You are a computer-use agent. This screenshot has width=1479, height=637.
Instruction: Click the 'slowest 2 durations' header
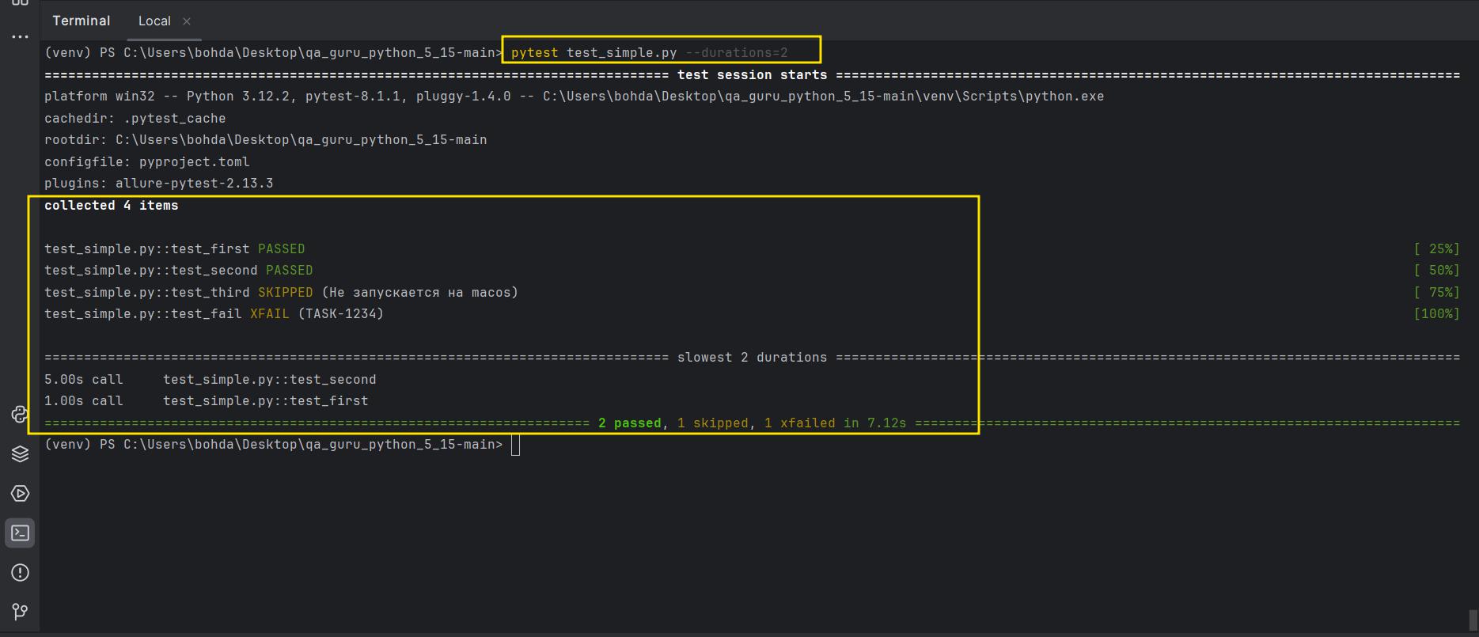click(752, 358)
